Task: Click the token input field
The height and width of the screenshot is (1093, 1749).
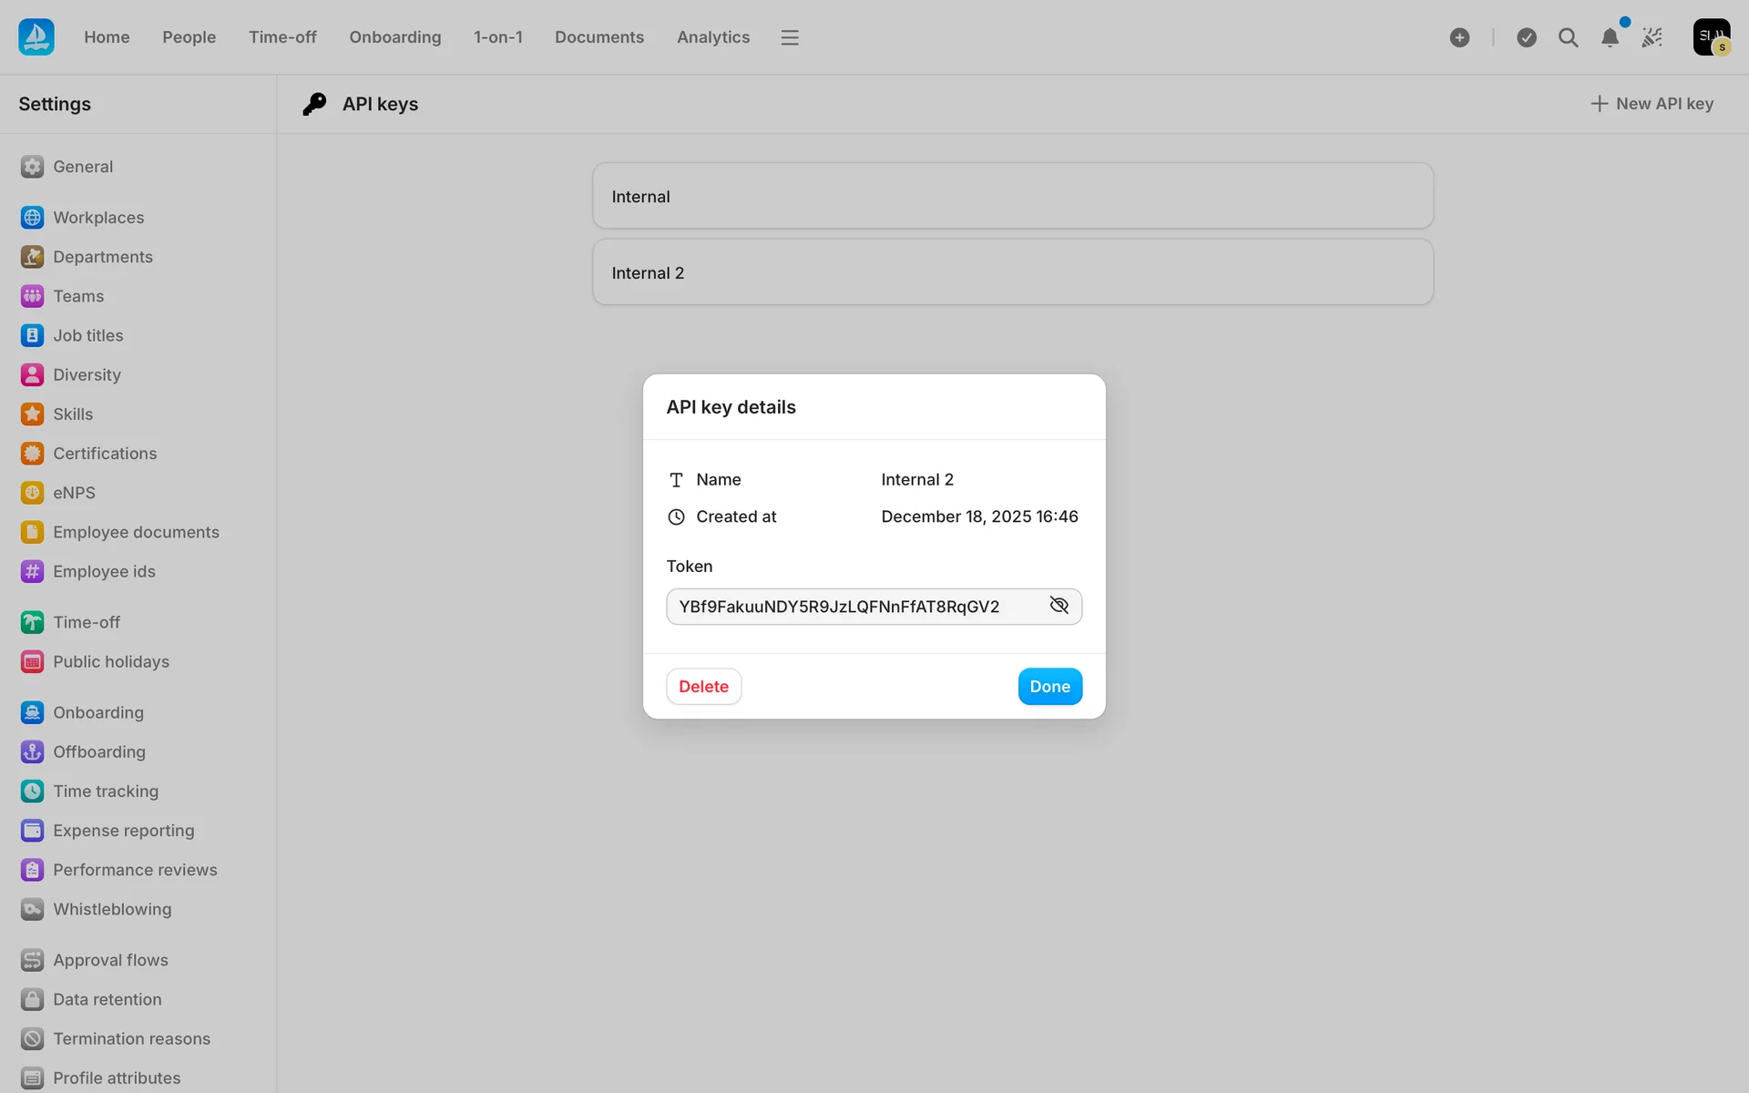Action: (x=847, y=607)
